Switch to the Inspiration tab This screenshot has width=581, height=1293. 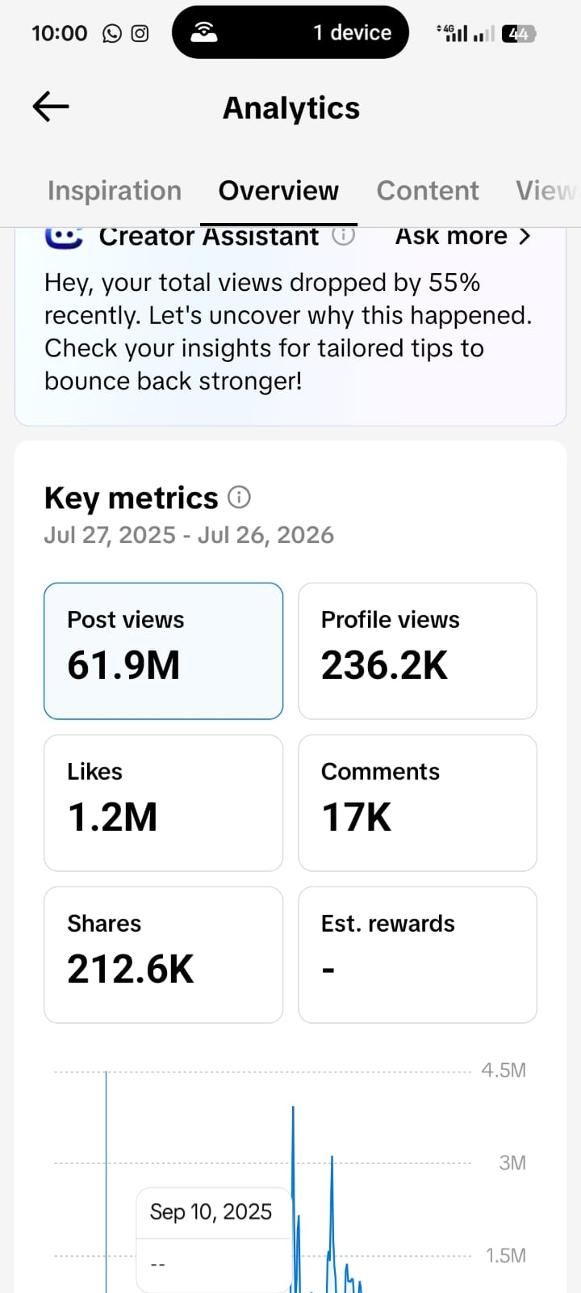pos(115,191)
